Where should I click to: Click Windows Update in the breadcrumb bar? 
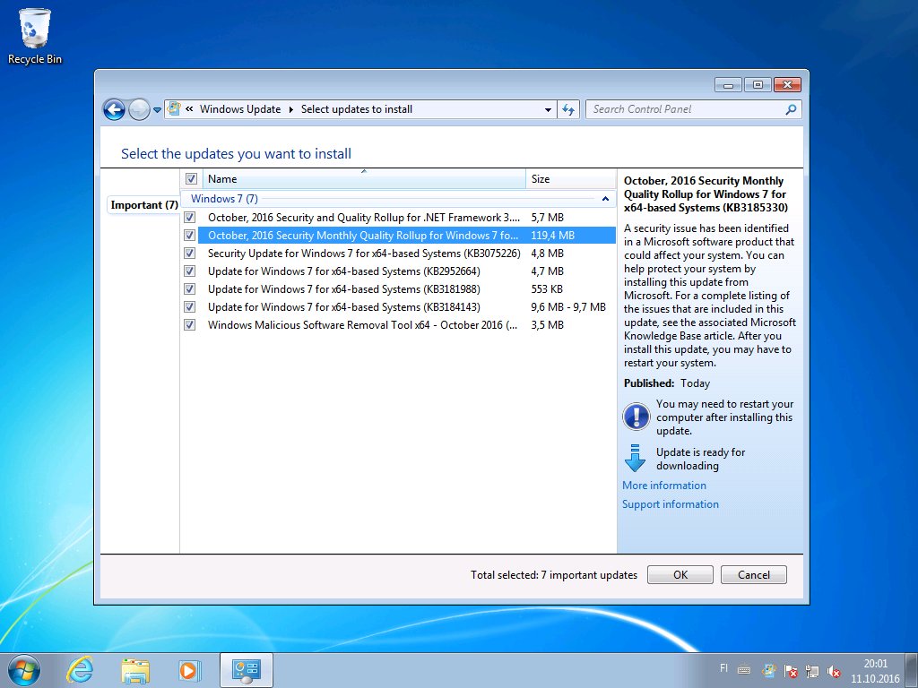pos(238,108)
